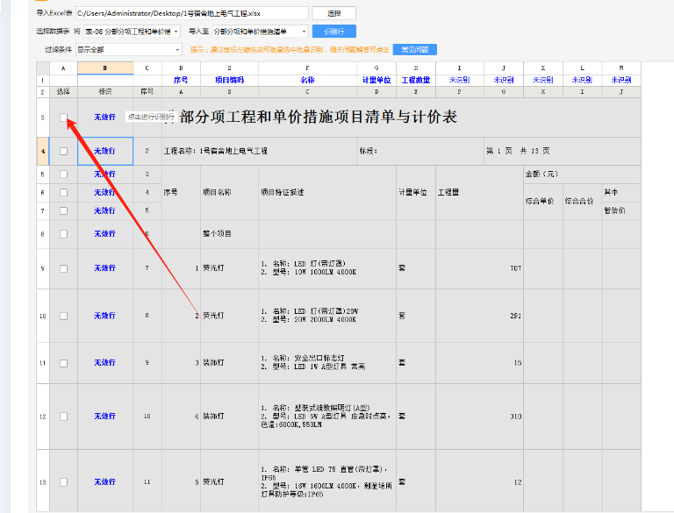Tick the checkbox in grid row 4
Screen dimensions: 674x513
click(x=63, y=151)
